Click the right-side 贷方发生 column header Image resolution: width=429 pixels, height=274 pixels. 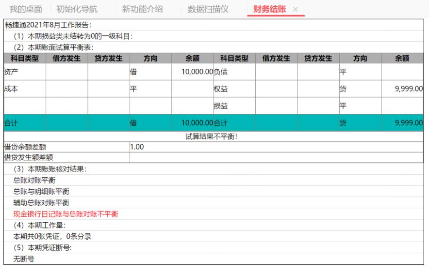pyautogui.click(x=318, y=58)
